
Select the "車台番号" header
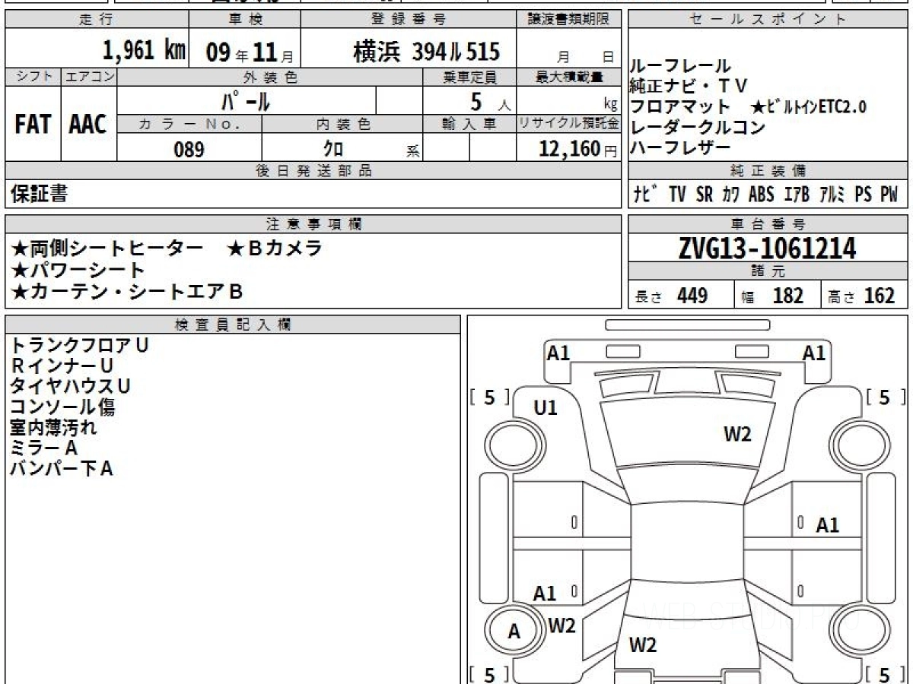point(768,224)
